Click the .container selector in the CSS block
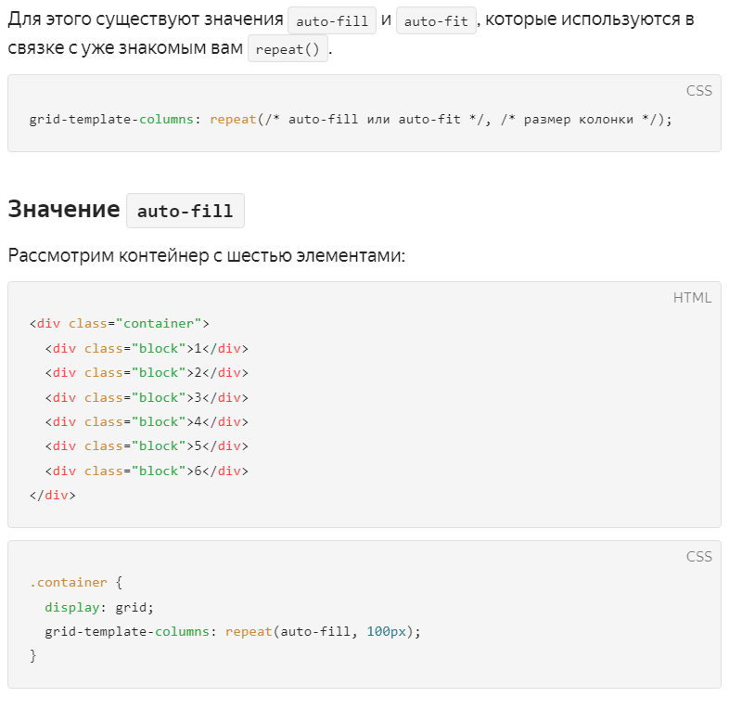742x710 pixels. (x=68, y=582)
